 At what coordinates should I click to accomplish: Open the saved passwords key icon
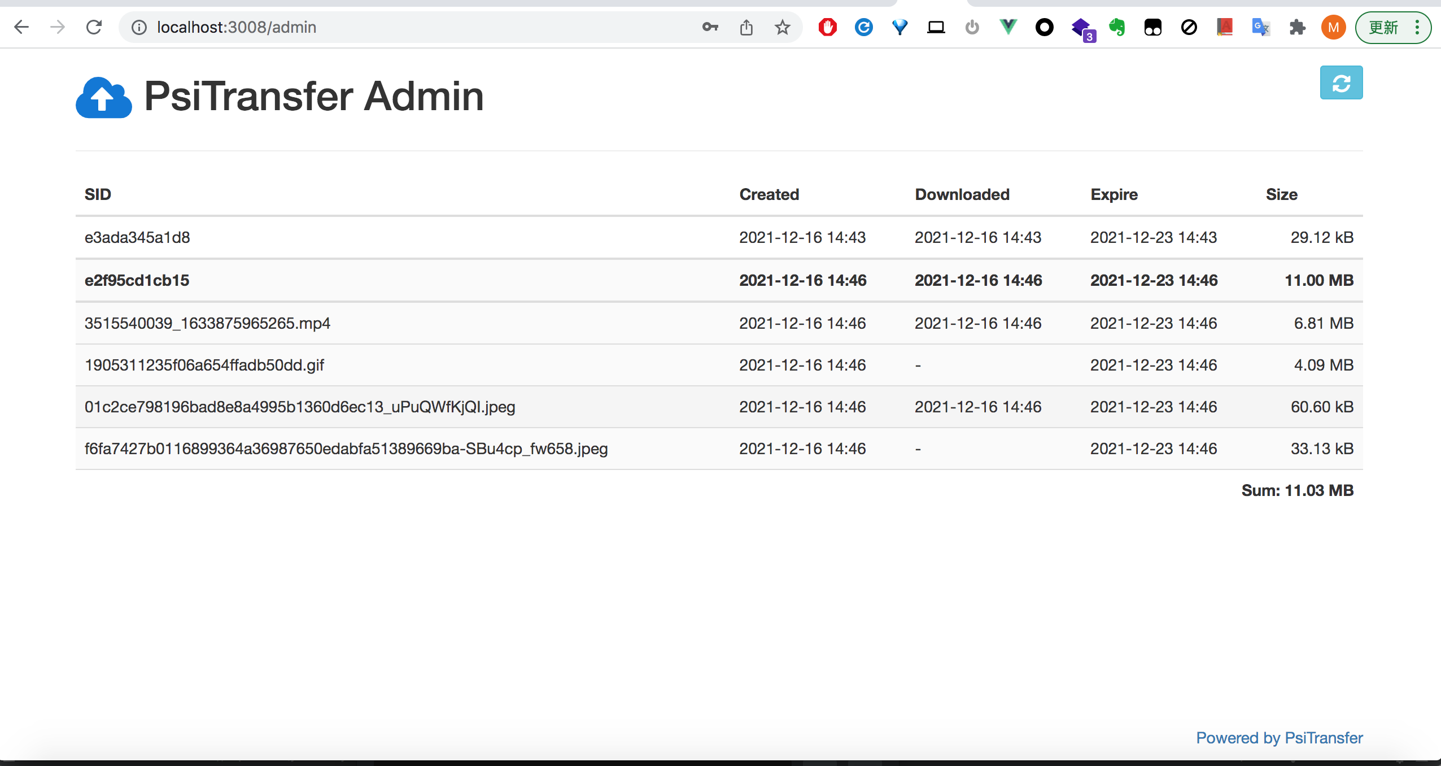[x=710, y=27]
